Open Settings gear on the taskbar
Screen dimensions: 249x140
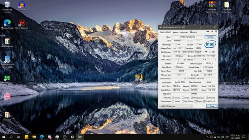72,137
